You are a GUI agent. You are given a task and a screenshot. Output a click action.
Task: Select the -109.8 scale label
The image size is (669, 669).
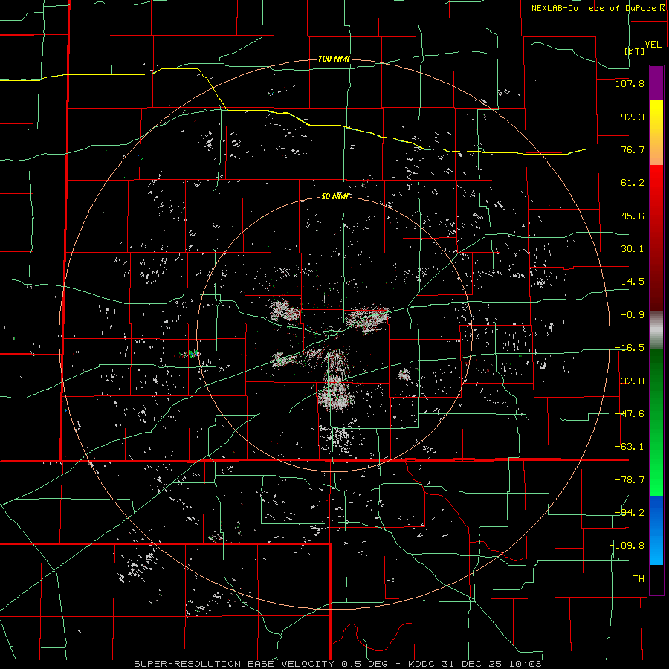pyautogui.click(x=627, y=546)
